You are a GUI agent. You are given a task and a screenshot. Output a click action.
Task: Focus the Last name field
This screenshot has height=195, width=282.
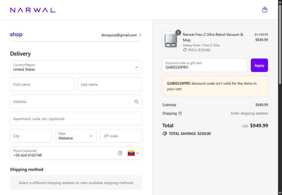(x=110, y=84)
